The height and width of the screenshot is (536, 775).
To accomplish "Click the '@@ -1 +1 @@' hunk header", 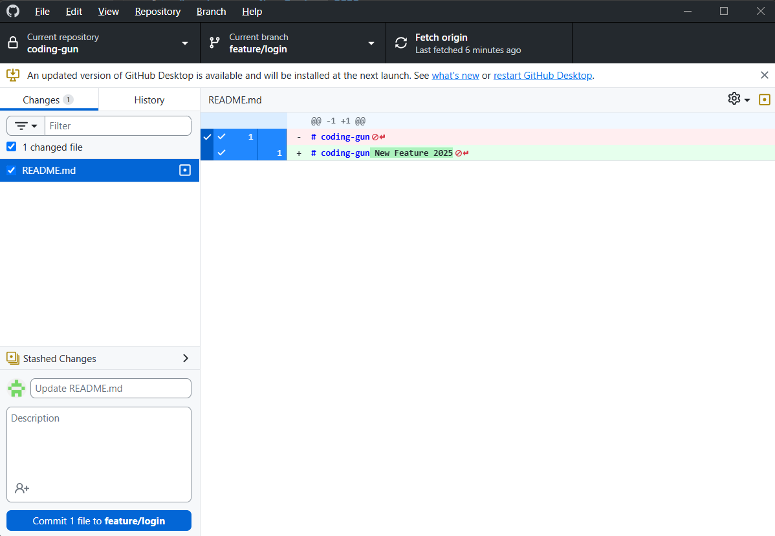I will click(338, 121).
